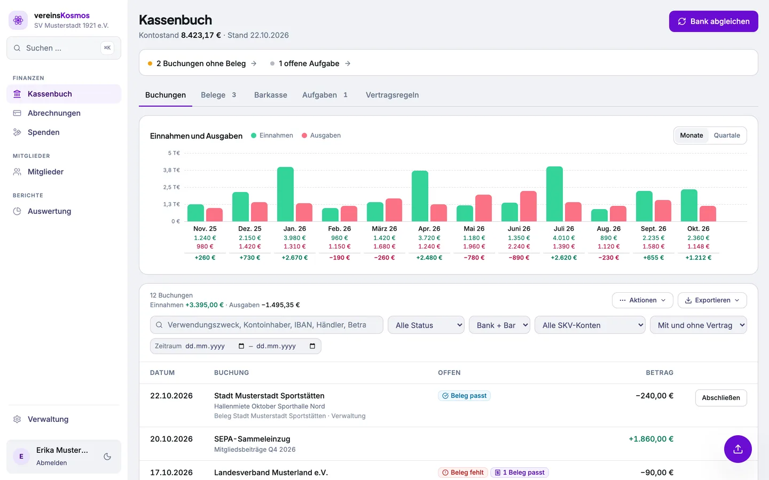Click the Abmelden link
The width and height of the screenshot is (769, 480).
tap(52, 463)
